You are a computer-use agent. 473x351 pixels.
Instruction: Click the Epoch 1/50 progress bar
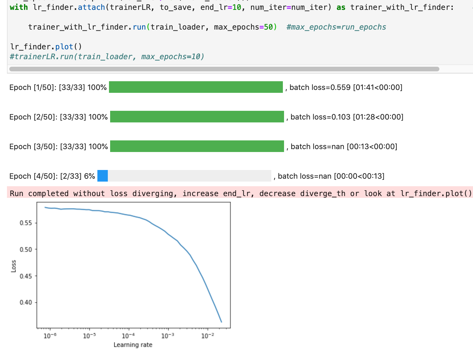(x=196, y=87)
